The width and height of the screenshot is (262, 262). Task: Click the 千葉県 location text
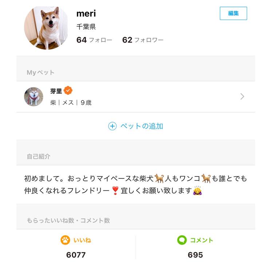[86, 27]
